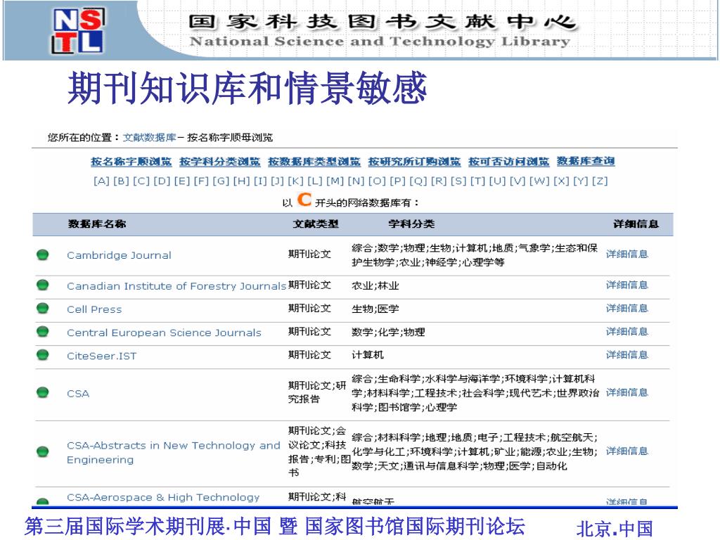
Task: Open Central European Science Journals link
Action: coord(164,333)
